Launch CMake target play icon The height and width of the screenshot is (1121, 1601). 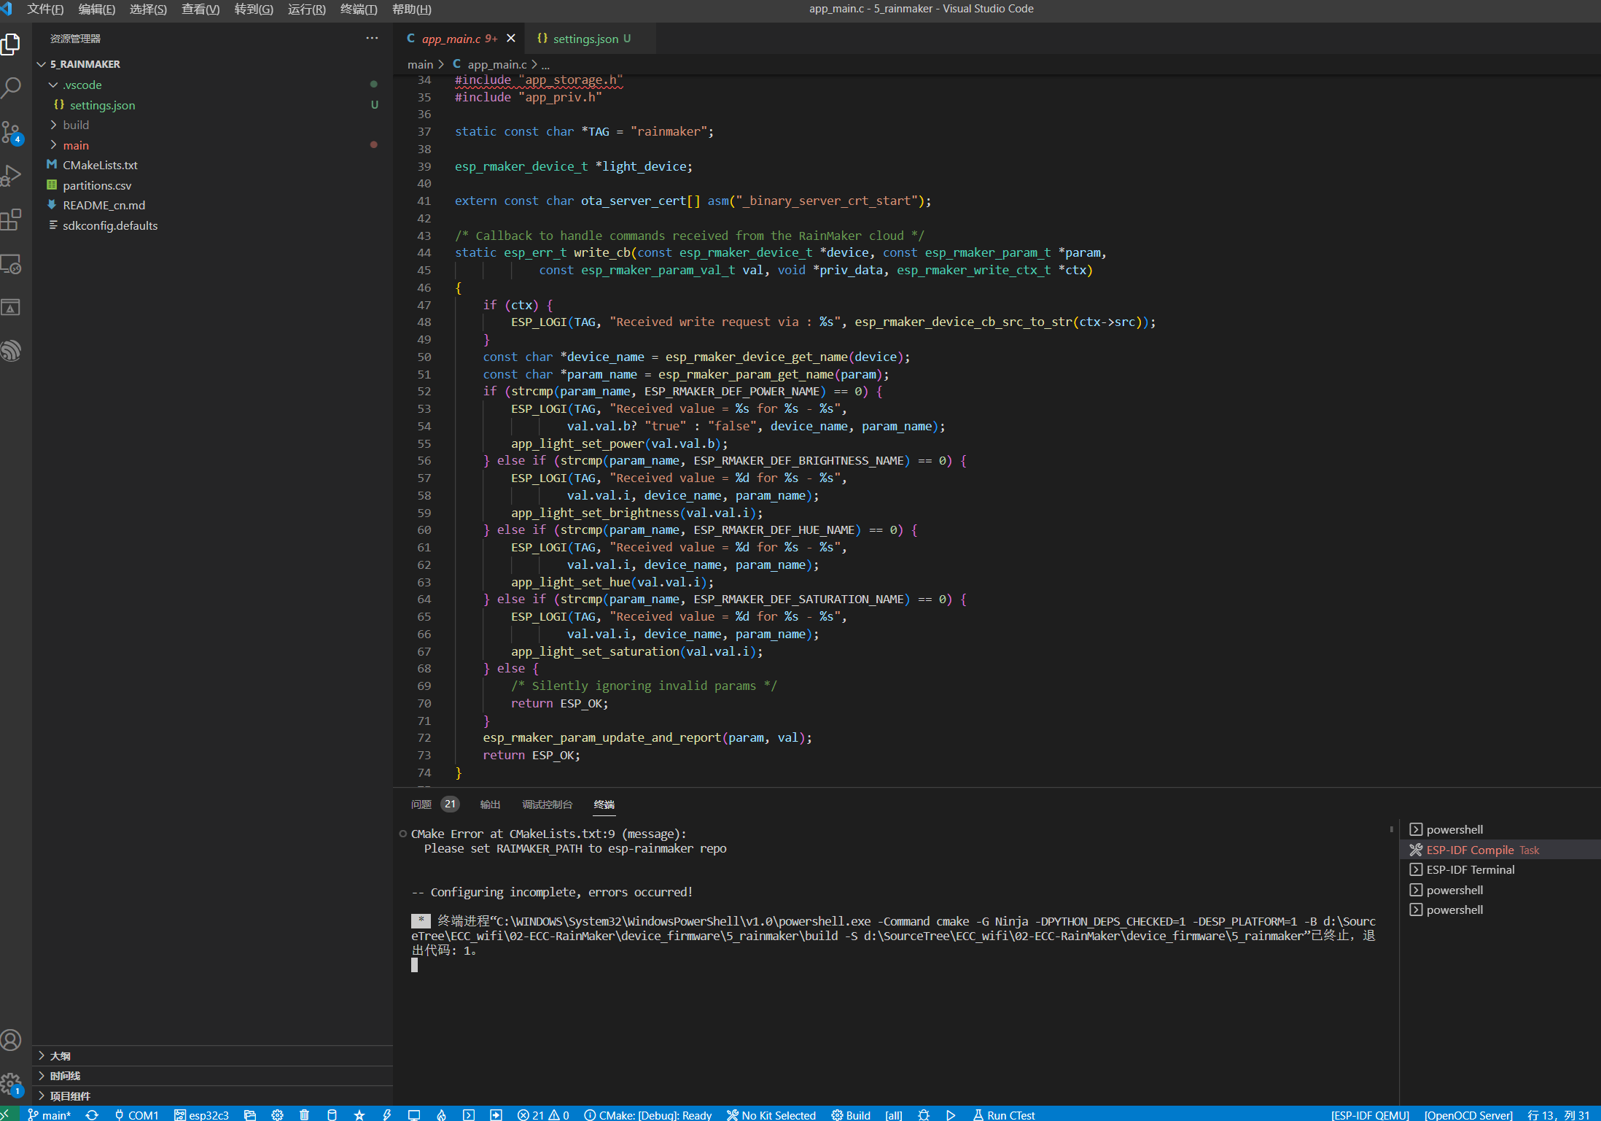[x=951, y=1114]
